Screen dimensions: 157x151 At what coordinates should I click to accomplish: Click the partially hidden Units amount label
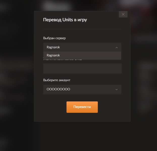coord(63,60)
